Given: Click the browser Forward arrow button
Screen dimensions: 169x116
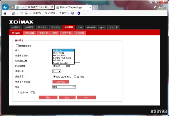Looking at the screenshot, I should 12,7.
